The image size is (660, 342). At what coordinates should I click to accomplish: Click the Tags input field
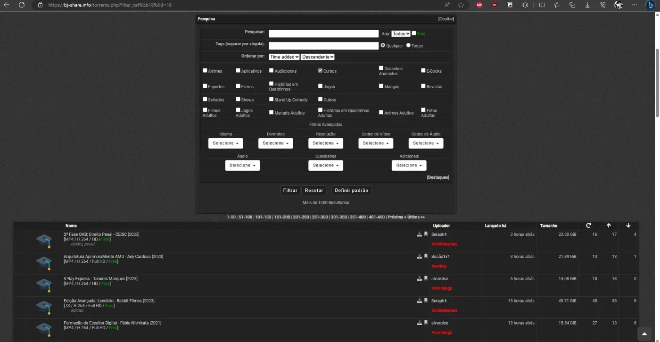click(323, 46)
